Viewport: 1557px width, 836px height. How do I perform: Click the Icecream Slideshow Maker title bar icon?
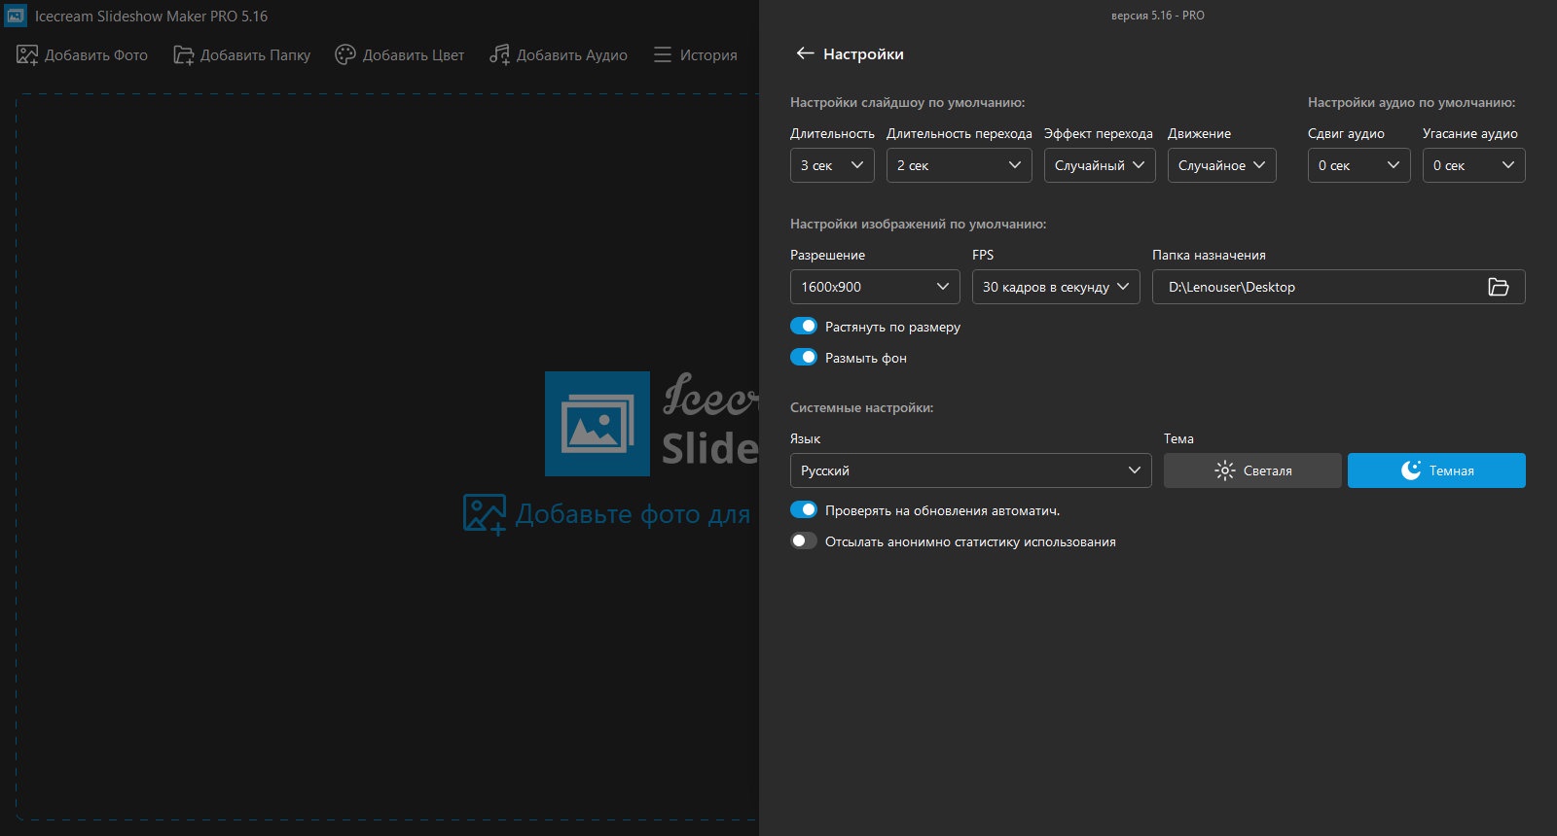tap(16, 16)
